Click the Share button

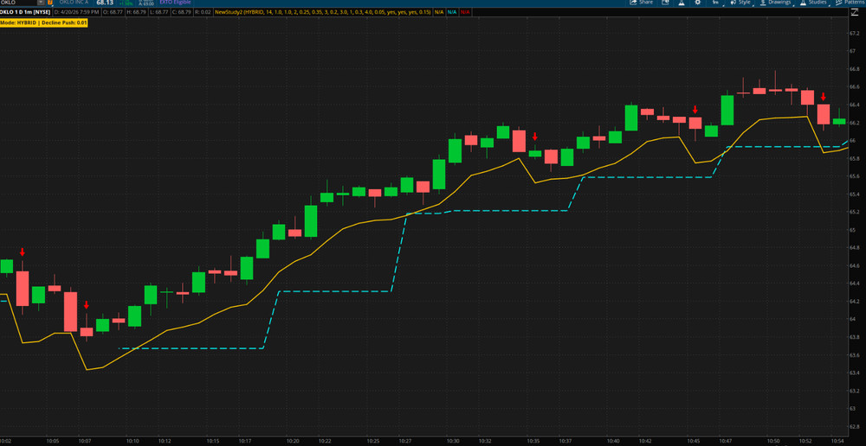coord(641,3)
